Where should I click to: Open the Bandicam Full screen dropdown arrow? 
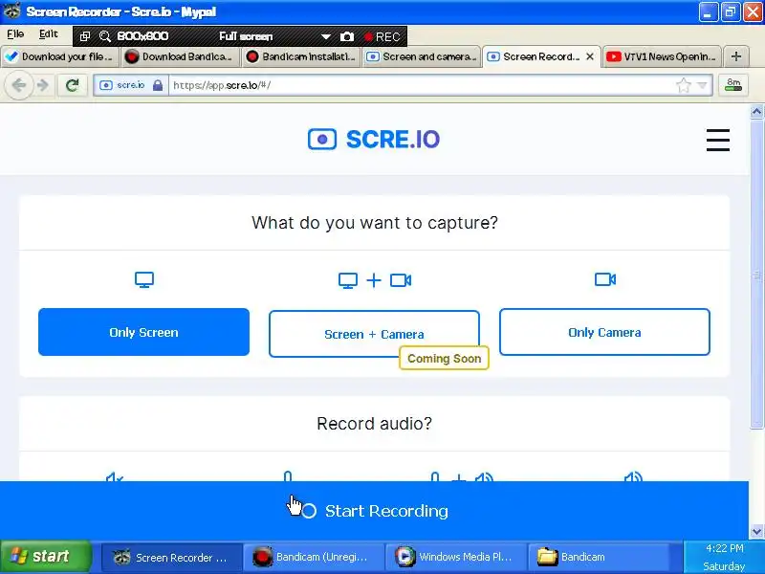point(326,36)
